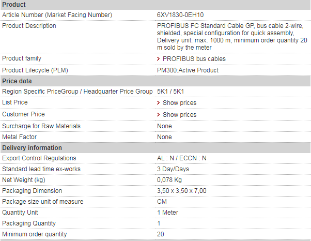Click the Product section header
311x241 pixels.
(x=14, y=4)
